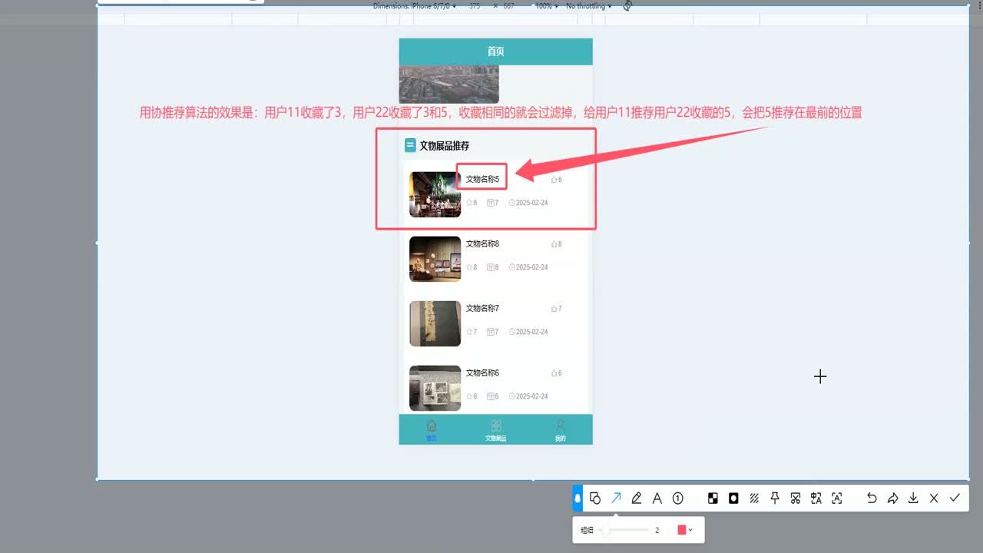Viewport: 983px width, 553px height.
Task: Pin the screenshot to the screen
Action: point(775,498)
